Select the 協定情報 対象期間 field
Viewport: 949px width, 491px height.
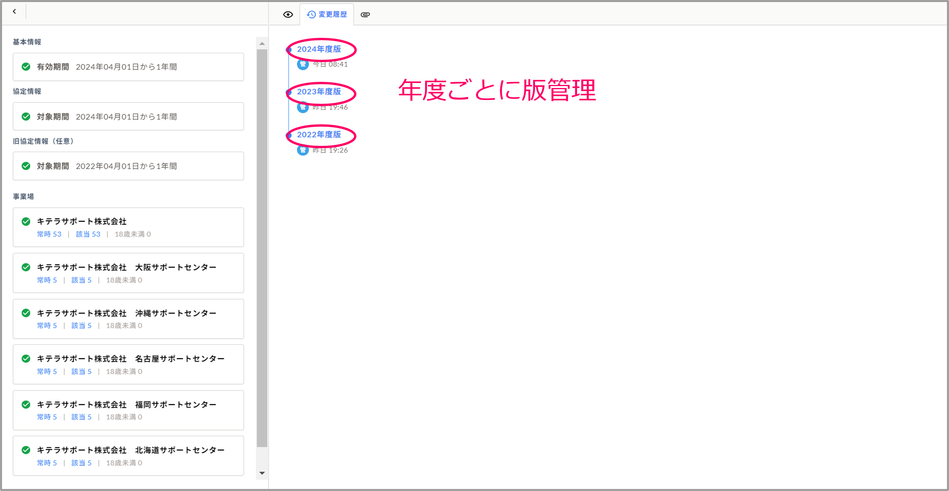pyautogui.click(x=128, y=117)
